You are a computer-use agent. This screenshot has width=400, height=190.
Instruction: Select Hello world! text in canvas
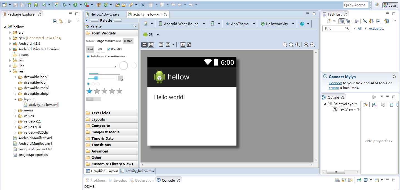coord(169,97)
